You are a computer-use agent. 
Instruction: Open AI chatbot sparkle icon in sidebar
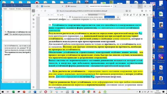pyautogui.click(x=33, y=15)
